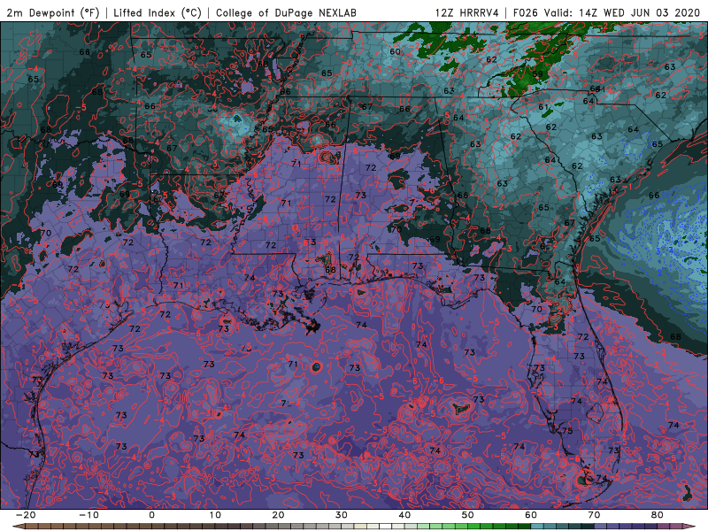Click the '0' label on the color scale
708x531 pixels.
pyautogui.click(x=151, y=515)
